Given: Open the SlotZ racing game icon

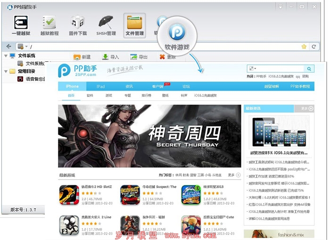Looking at the screenshot, I should point(69,195).
